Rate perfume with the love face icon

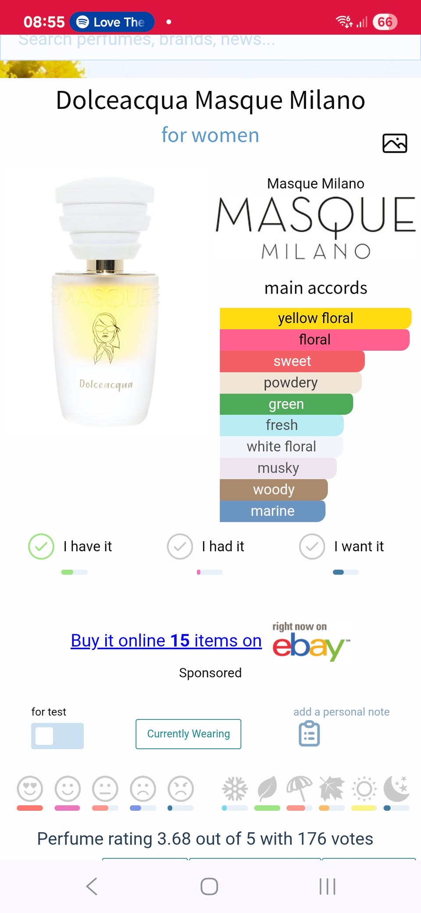click(30, 789)
